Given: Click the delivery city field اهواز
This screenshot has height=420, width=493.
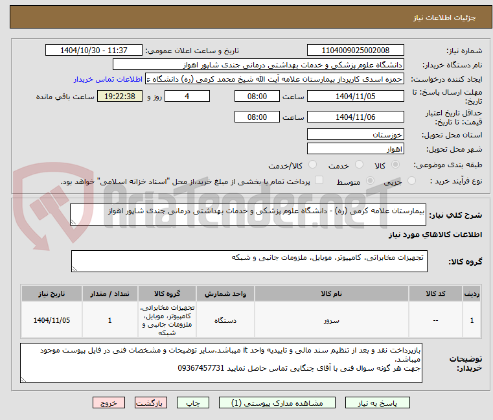Looking at the screenshot, I should point(355,149).
